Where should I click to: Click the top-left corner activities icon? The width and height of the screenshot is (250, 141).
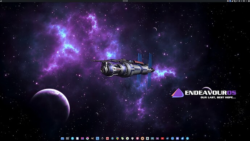[x=1, y=1]
